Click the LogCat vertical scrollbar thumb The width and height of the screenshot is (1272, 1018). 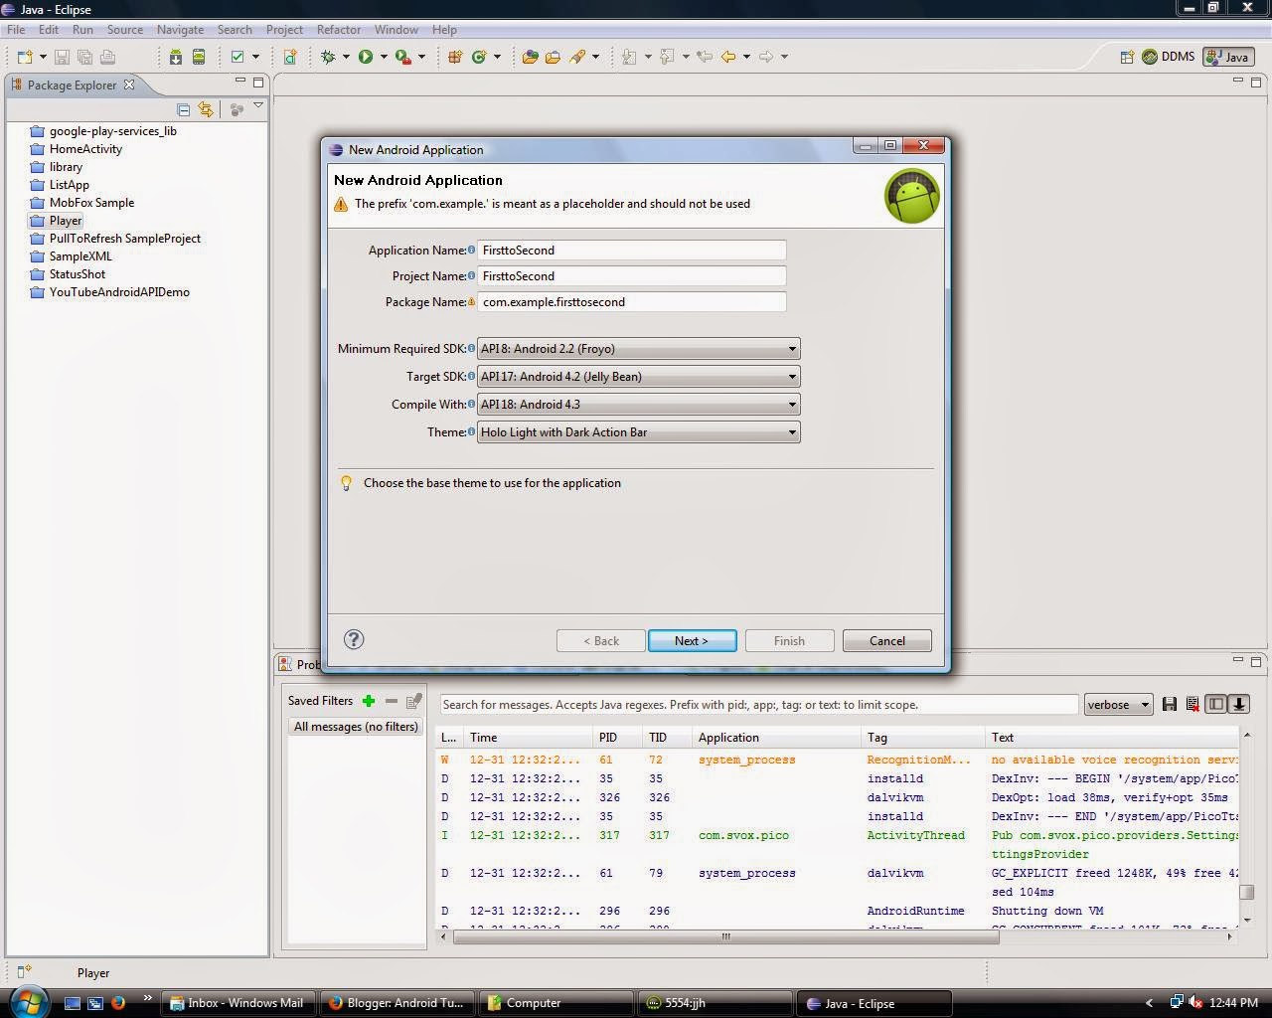coord(1246,892)
